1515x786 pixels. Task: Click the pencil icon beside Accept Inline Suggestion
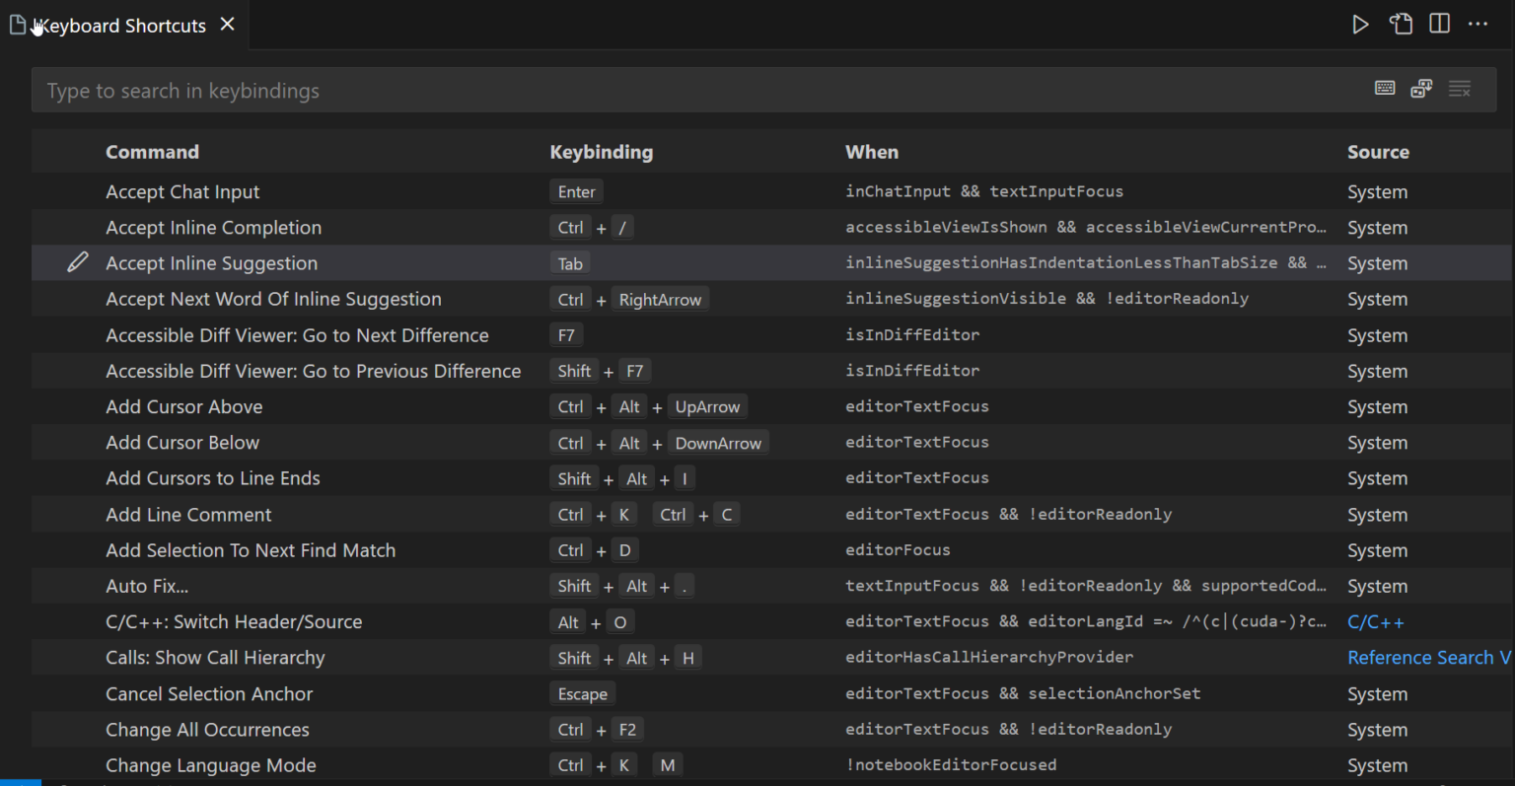click(77, 262)
